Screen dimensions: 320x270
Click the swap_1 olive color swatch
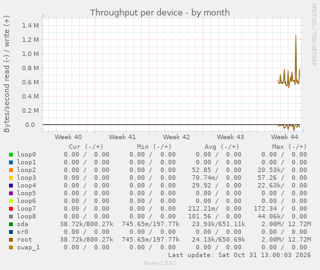(11, 247)
